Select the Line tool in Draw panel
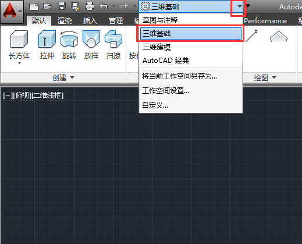 251,36
